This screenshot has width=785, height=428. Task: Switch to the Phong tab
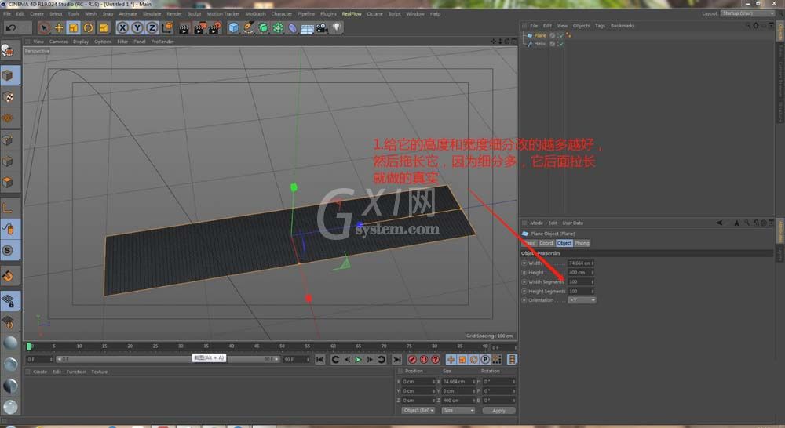pyautogui.click(x=582, y=243)
